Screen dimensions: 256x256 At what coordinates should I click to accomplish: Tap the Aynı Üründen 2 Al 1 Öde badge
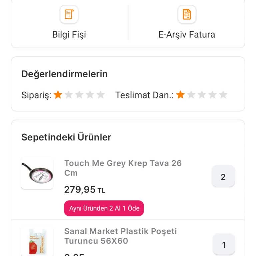pos(104,208)
